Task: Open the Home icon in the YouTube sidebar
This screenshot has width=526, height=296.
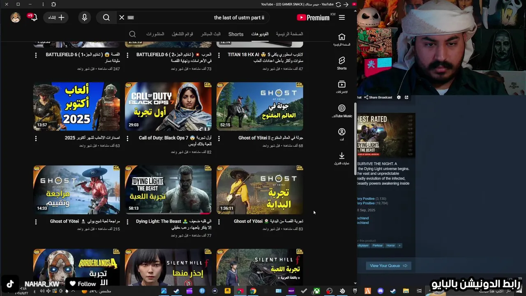Action: [x=342, y=39]
